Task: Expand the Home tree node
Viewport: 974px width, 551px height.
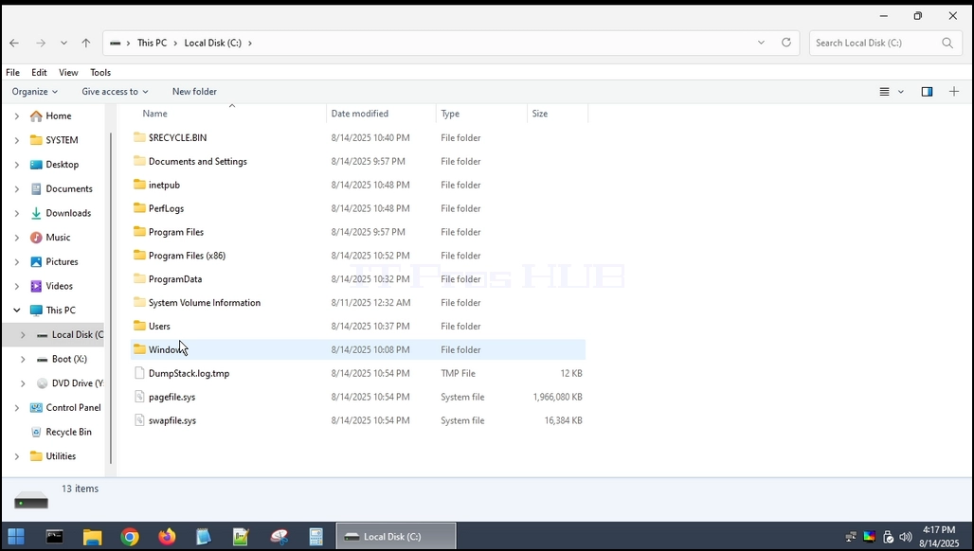Action: click(17, 116)
